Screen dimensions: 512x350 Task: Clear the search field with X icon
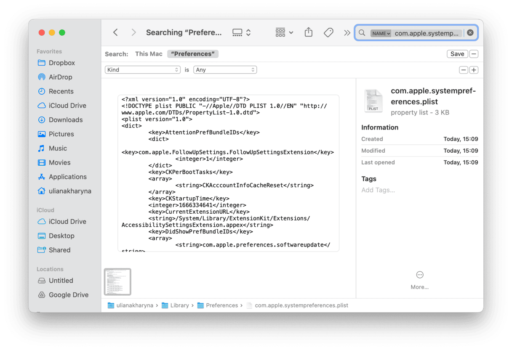pos(470,33)
